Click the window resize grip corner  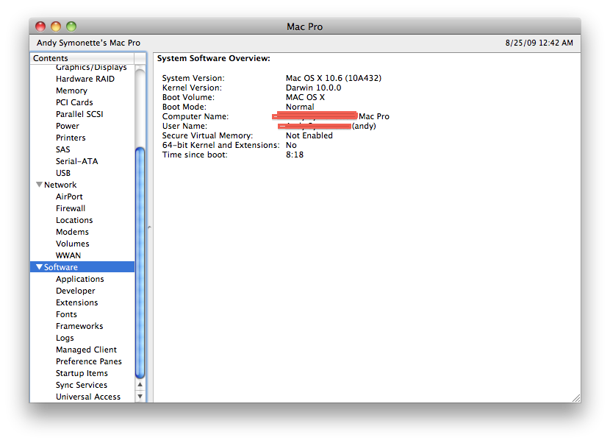point(576,398)
